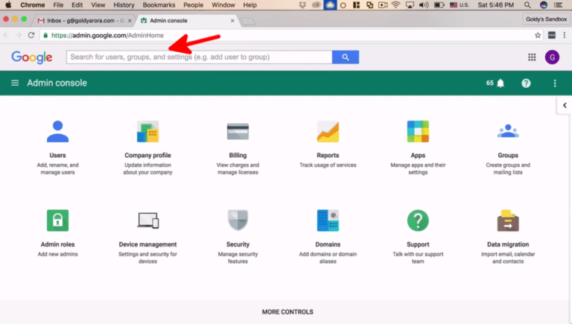The height and width of the screenshot is (324, 572).
Task: Open the Google apps grid launcher
Action: point(532,57)
